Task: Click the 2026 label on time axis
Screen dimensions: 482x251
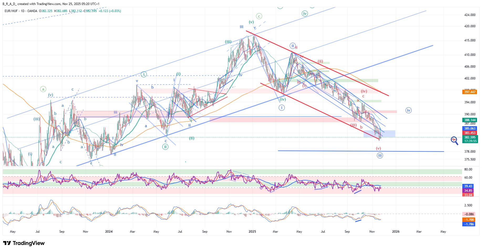Action: pyautogui.click(x=396, y=232)
